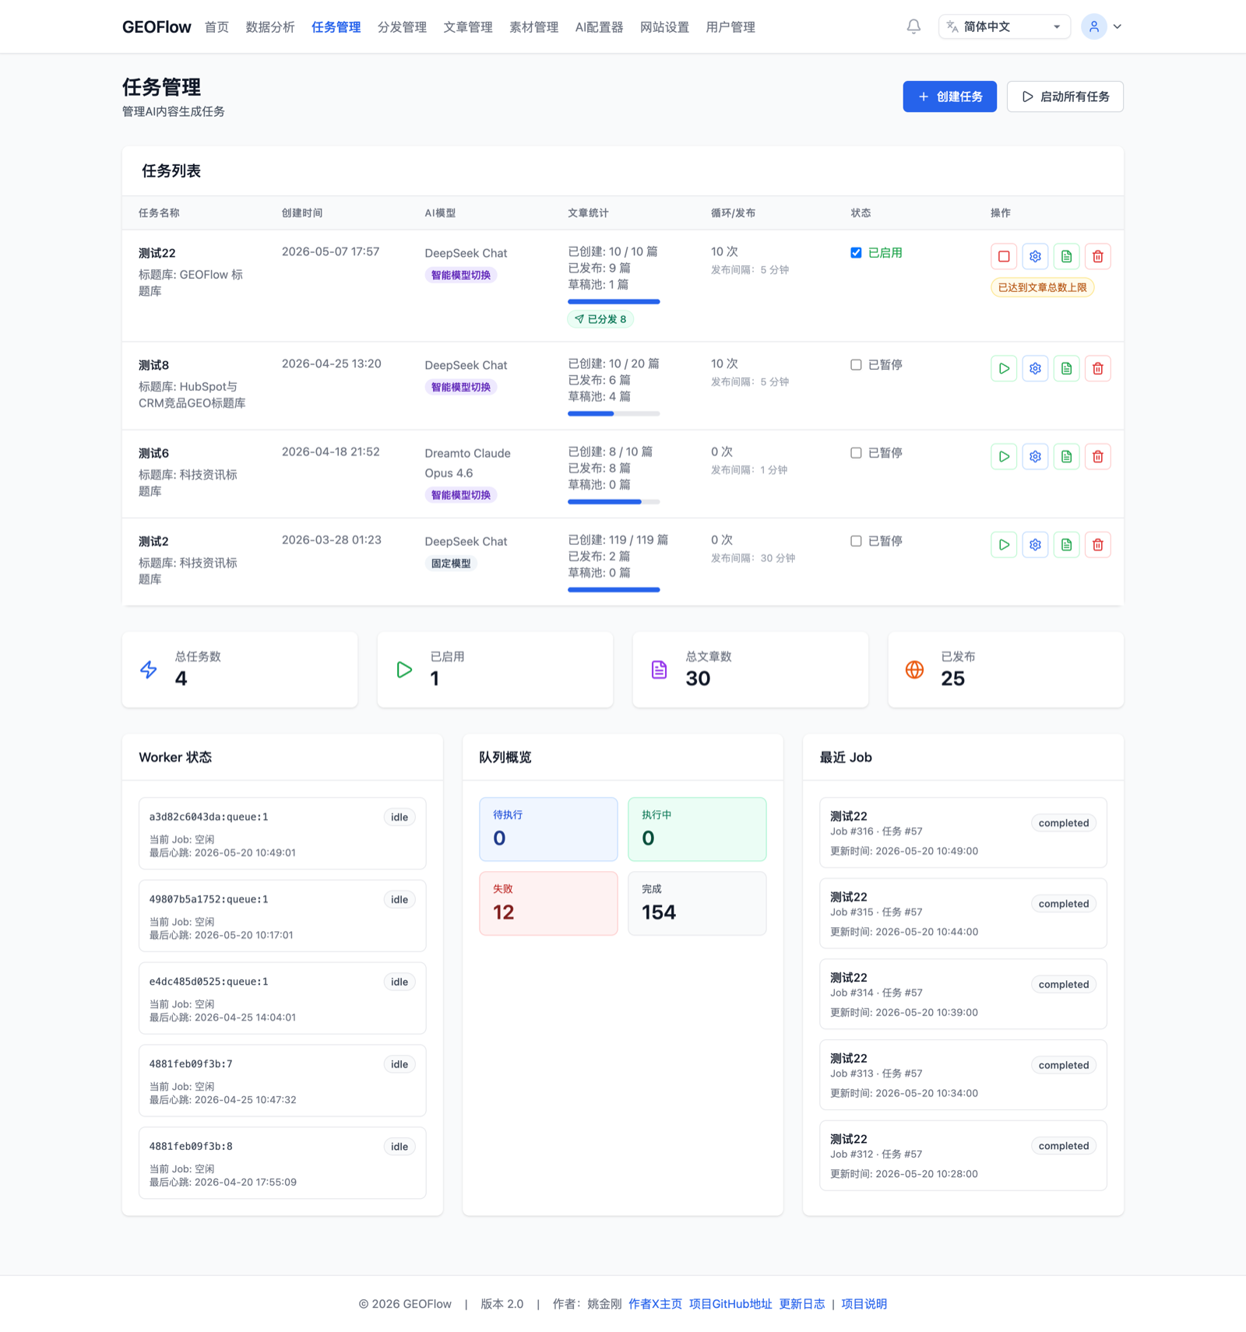
Task: Click the 待执行 queue card
Action: coord(548,829)
